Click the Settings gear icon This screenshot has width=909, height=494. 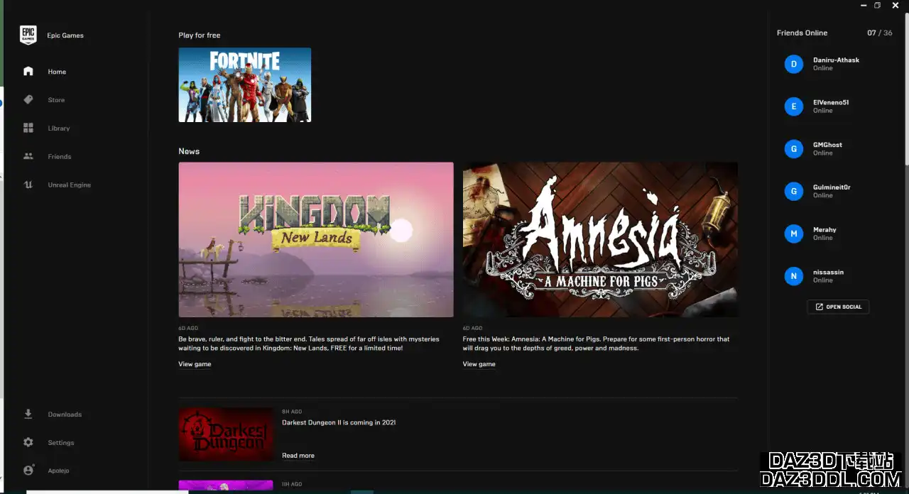coord(28,442)
